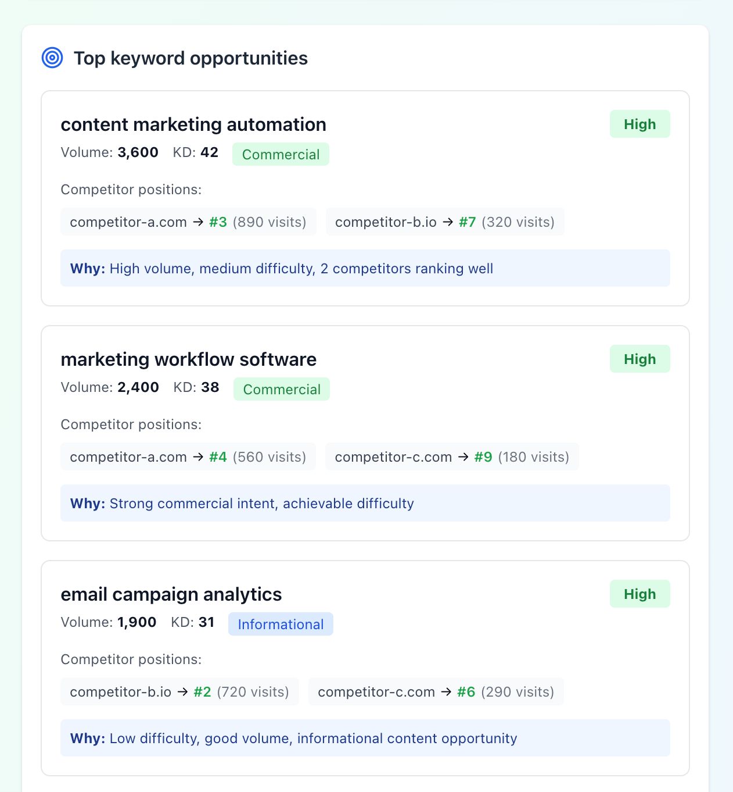Click the arrow icon next to competitor-c.com ranking #6
The height and width of the screenshot is (792, 733).
click(x=447, y=691)
